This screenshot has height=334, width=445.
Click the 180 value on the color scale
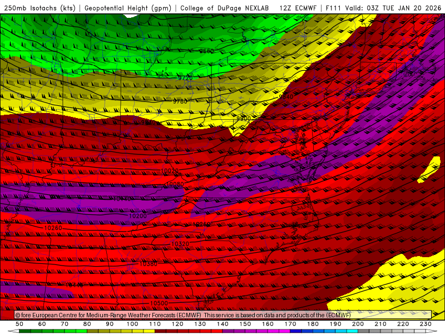(x=313, y=324)
